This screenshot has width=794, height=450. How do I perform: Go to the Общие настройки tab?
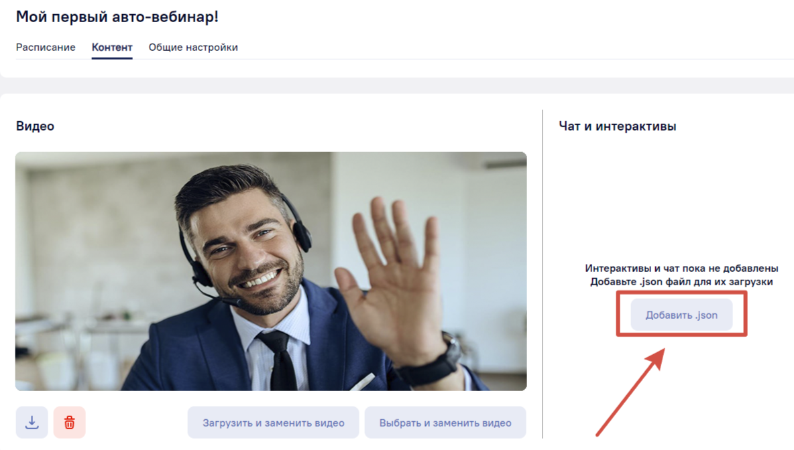click(x=193, y=47)
